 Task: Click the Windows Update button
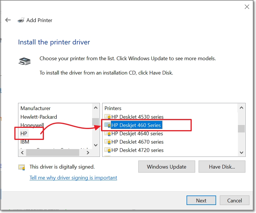point(166,167)
